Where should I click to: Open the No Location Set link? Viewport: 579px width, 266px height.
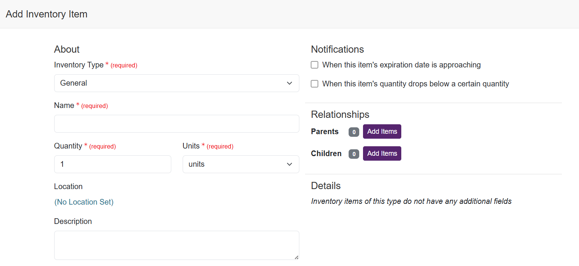(84, 202)
